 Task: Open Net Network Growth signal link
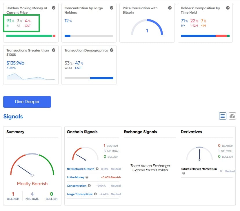pos(80,169)
